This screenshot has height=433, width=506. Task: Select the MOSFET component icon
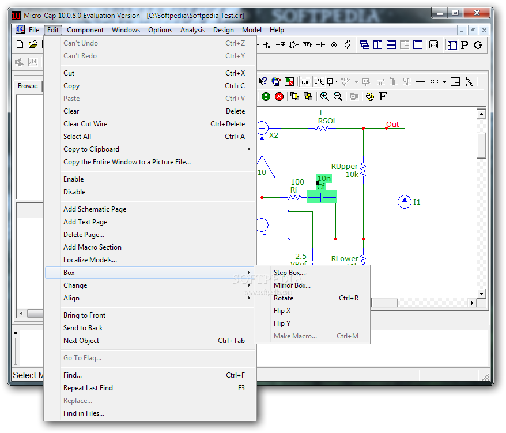coord(281,44)
